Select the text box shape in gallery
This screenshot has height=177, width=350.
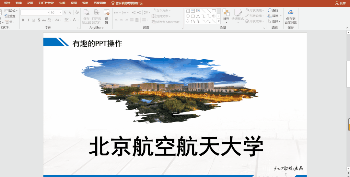(x=193, y=11)
